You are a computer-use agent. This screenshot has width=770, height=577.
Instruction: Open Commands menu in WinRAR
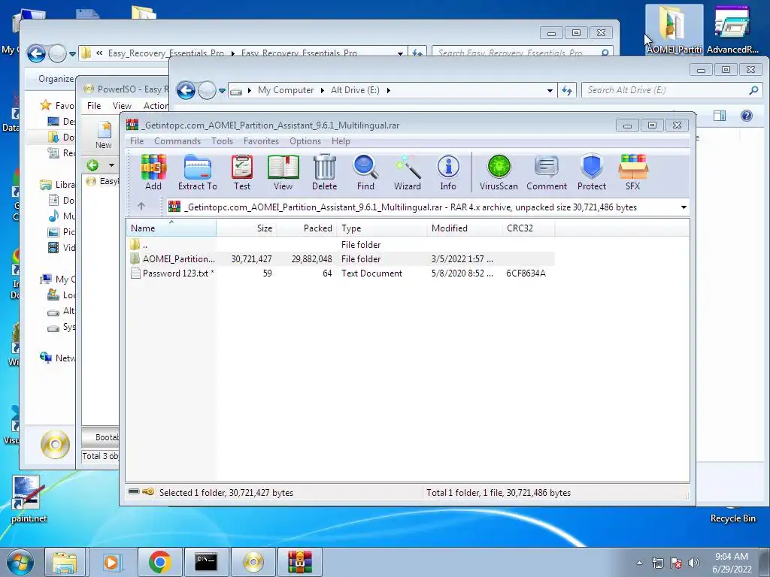click(x=177, y=140)
